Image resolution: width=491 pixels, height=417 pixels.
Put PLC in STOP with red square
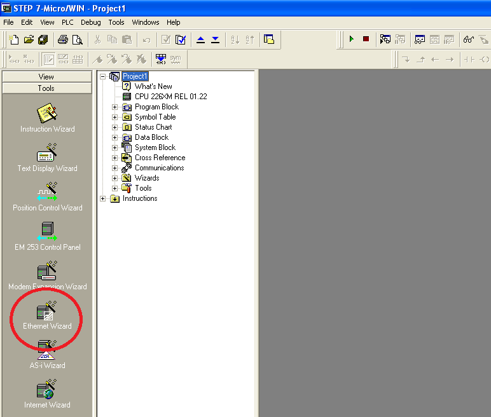click(366, 39)
